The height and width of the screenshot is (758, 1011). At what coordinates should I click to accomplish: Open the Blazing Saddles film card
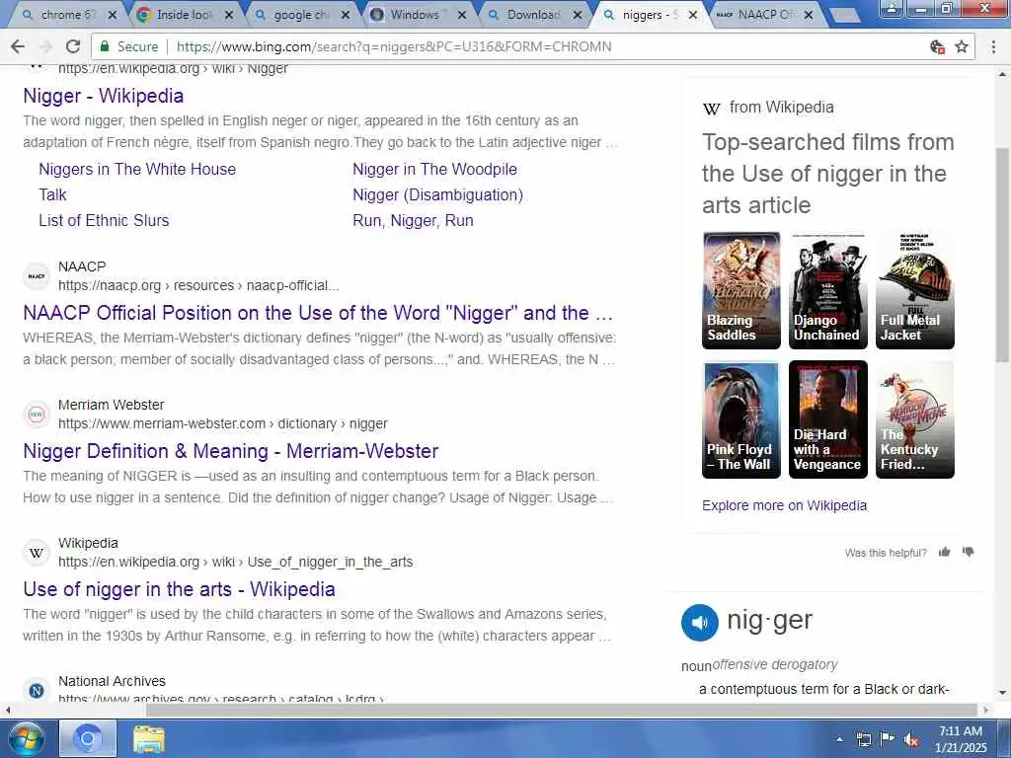tap(740, 290)
